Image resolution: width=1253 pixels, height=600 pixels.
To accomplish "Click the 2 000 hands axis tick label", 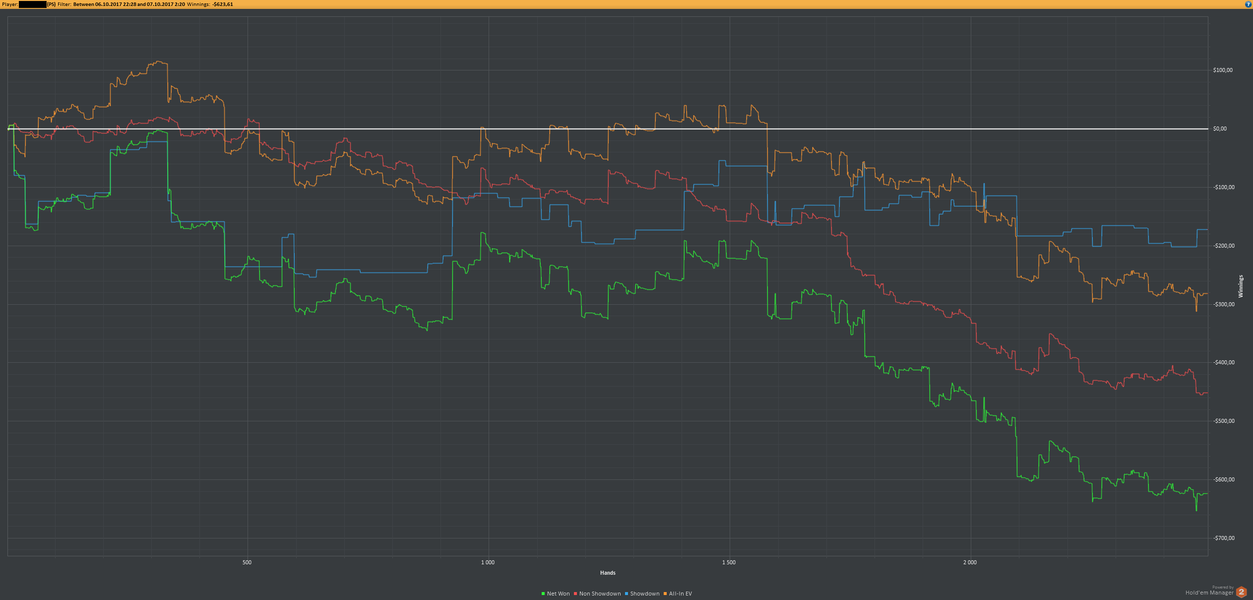I will point(970,562).
